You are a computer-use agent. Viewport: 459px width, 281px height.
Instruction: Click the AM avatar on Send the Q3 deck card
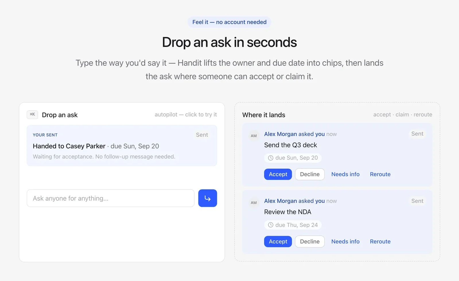(x=254, y=136)
